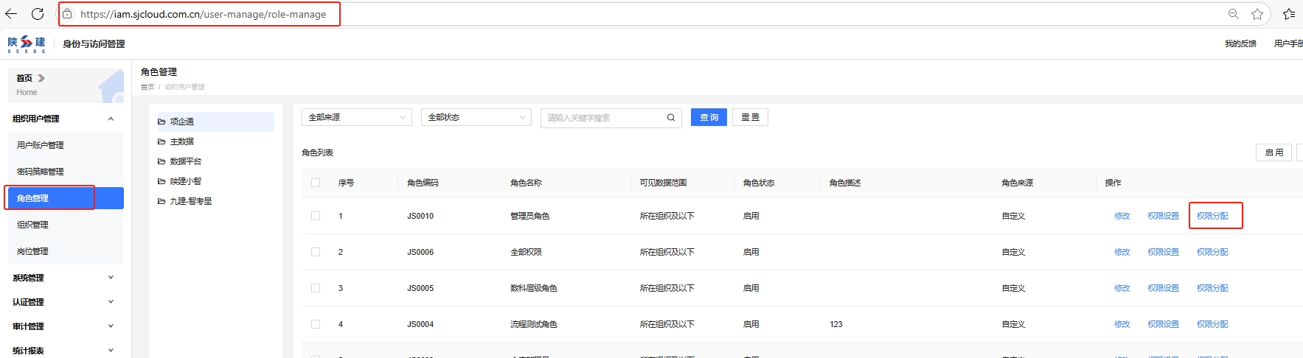Click 权限分配 for 管理员角色

pos(1212,216)
